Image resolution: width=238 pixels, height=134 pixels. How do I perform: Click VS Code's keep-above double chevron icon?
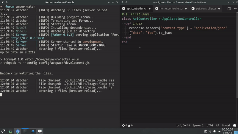[126, 2]
